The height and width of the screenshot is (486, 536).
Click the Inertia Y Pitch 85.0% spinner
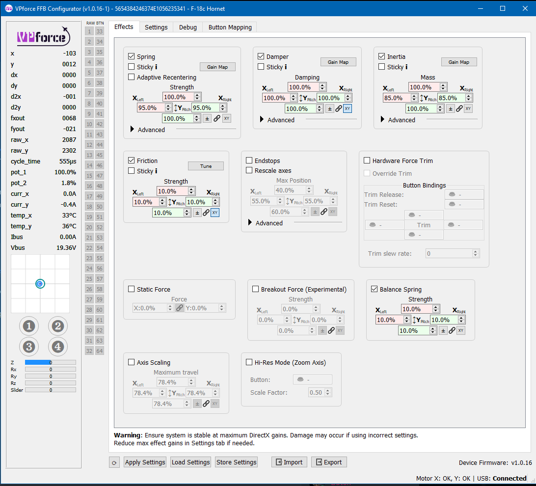coord(456,98)
